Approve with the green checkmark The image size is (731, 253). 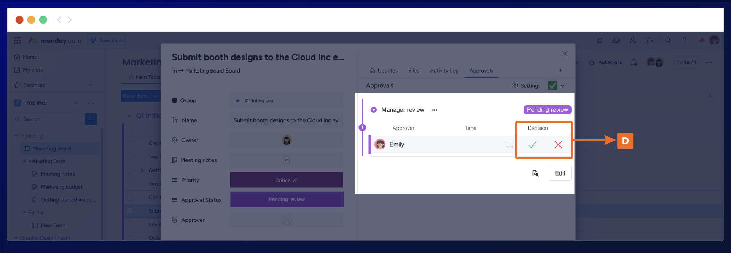(532, 145)
